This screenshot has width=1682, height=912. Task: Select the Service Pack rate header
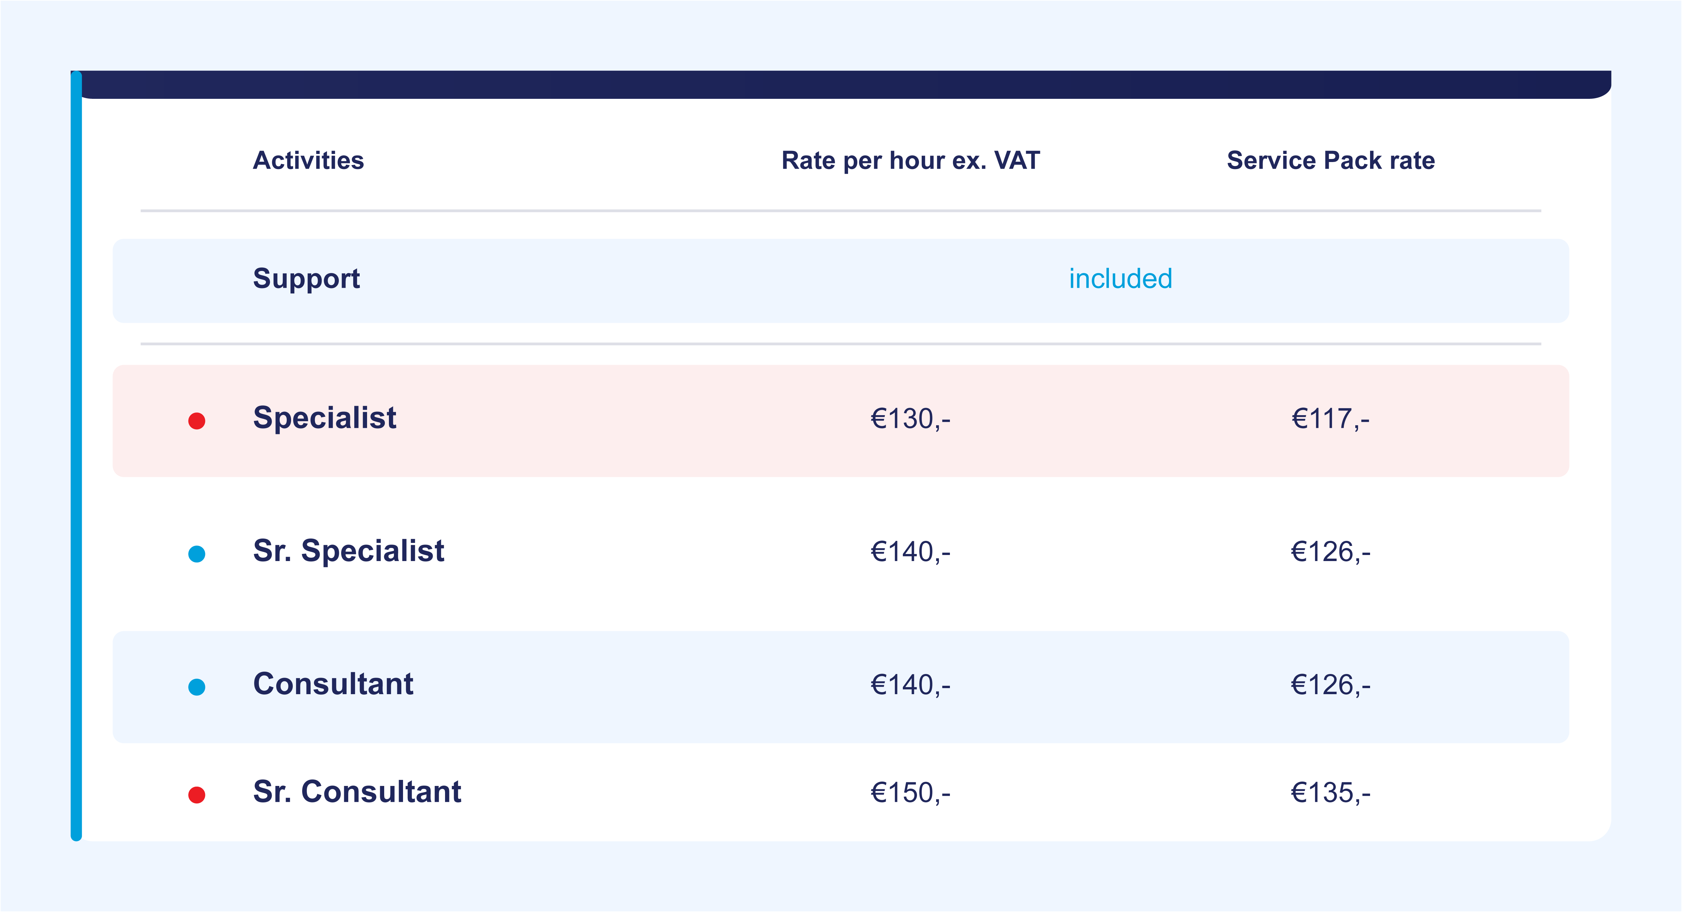pos(1331,161)
